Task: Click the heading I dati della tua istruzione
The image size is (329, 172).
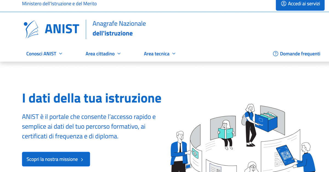Action: click(x=92, y=98)
